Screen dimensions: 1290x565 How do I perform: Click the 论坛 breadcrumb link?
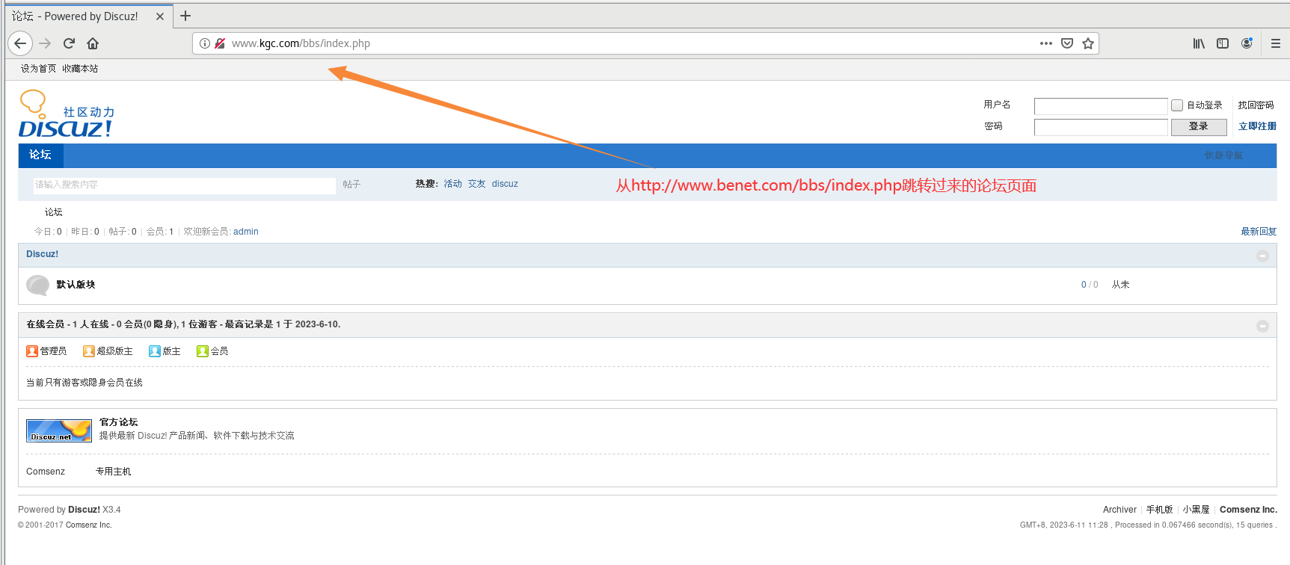[x=54, y=212]
